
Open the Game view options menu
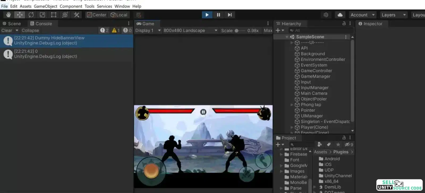[268, 23]
